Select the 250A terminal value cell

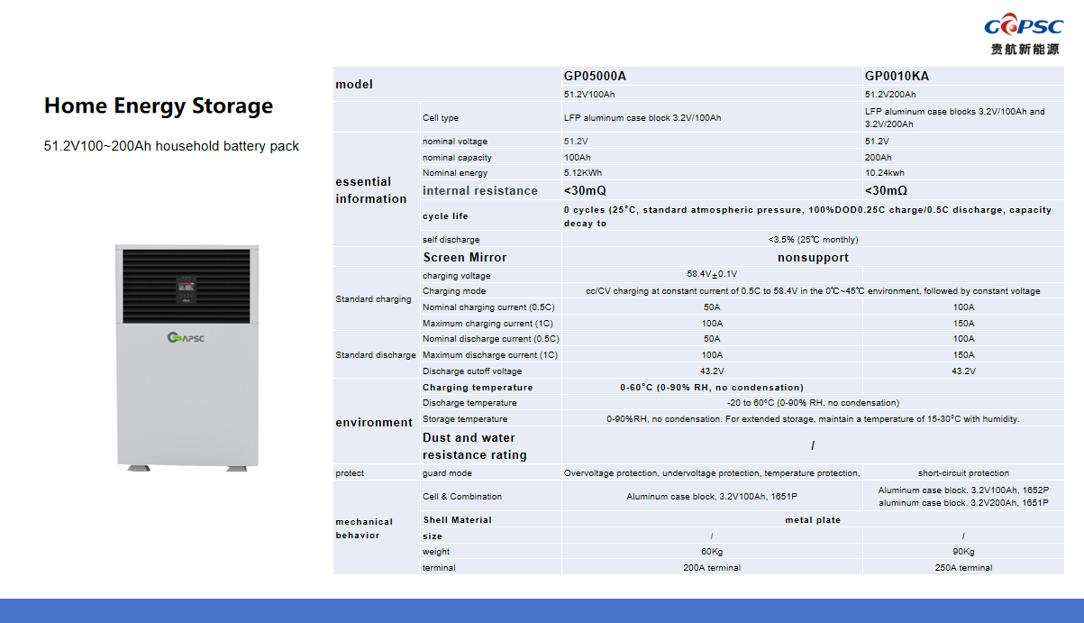point(963,568)
